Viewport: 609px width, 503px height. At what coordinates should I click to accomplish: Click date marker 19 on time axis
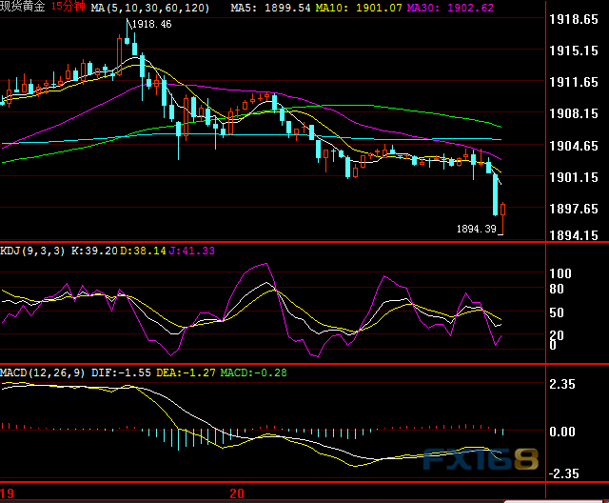pyautogui.click(x=8, y=493)
